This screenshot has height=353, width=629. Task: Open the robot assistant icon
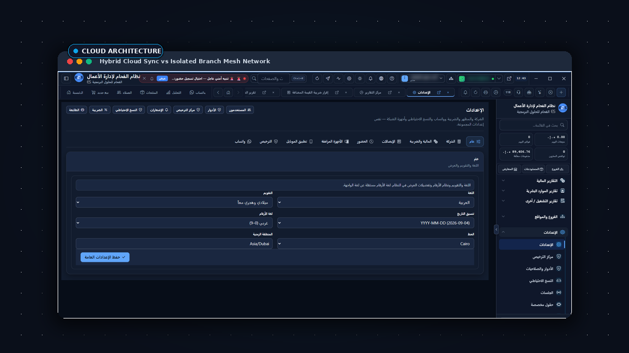tap(529, 93)
